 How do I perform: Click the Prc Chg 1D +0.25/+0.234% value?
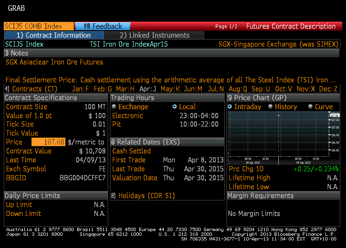point(316,169)
